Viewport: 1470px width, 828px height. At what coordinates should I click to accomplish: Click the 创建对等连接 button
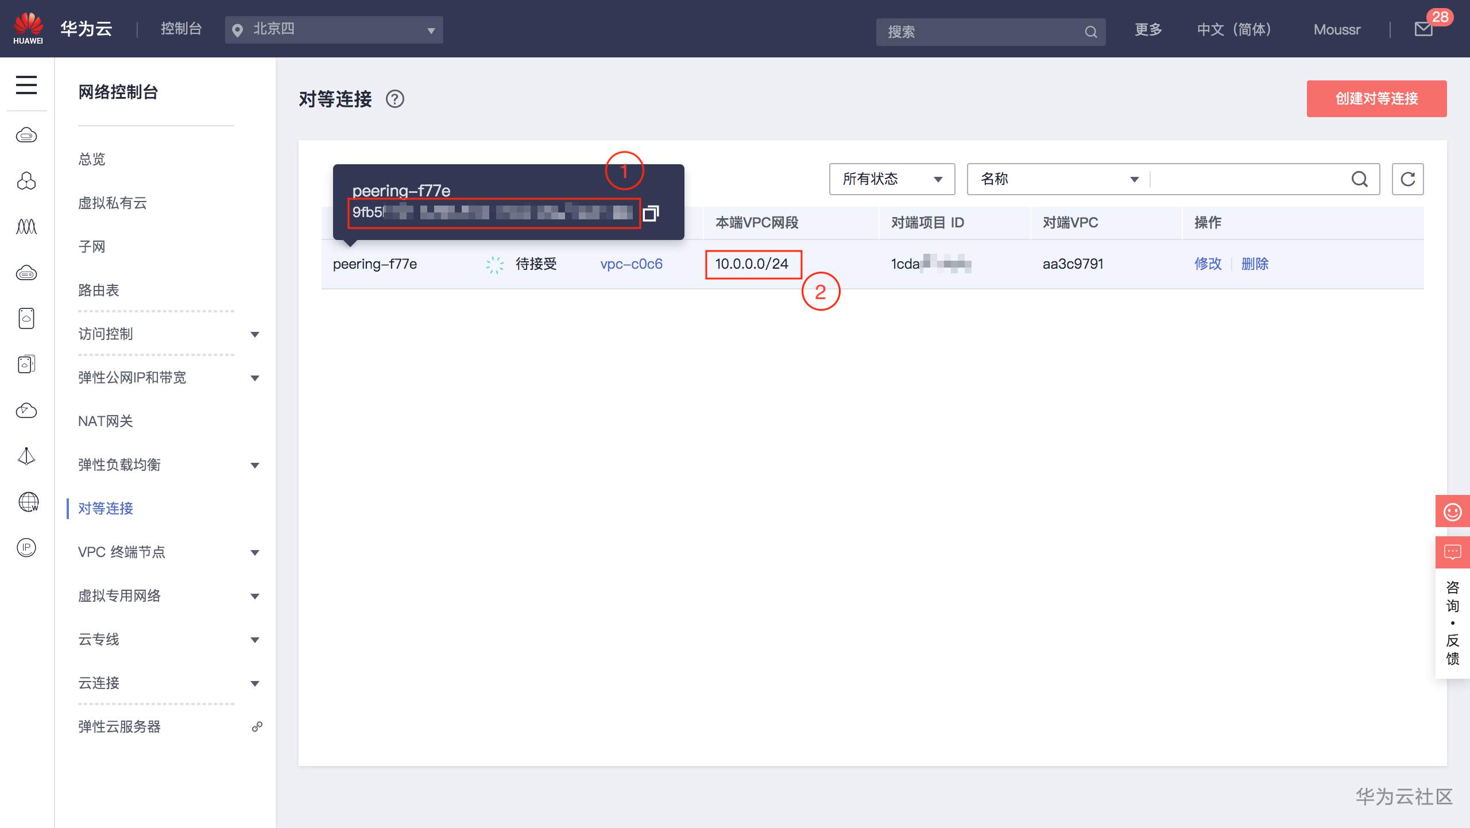[x=1376, y=99]
